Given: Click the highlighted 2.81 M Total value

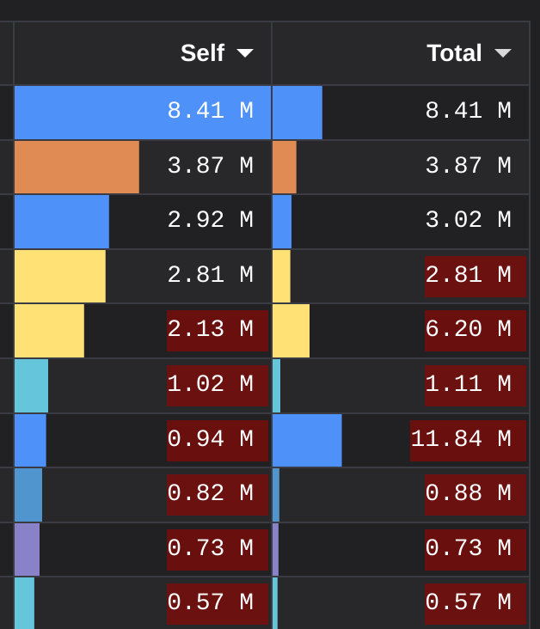Looking at the screenshot, I should [476, 277].
